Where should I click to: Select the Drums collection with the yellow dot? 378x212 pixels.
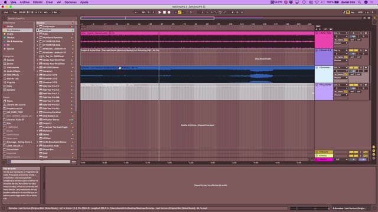point(10,34)
